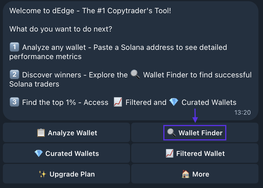The image size is (263, 188).
Task: Click the clipboard icon on Analyze Wallet
Action: 41,133
